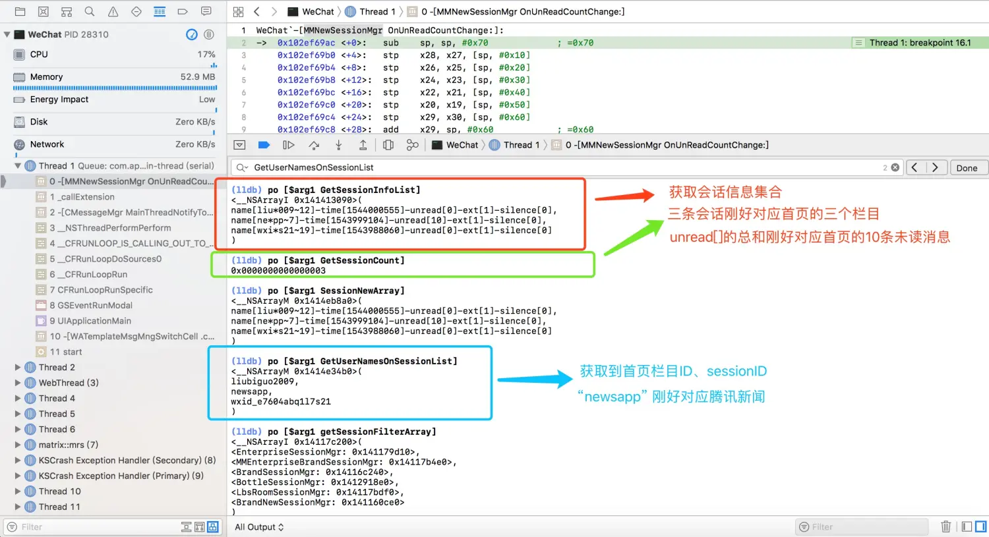Step over the current instruction

(x=314, y=145)
